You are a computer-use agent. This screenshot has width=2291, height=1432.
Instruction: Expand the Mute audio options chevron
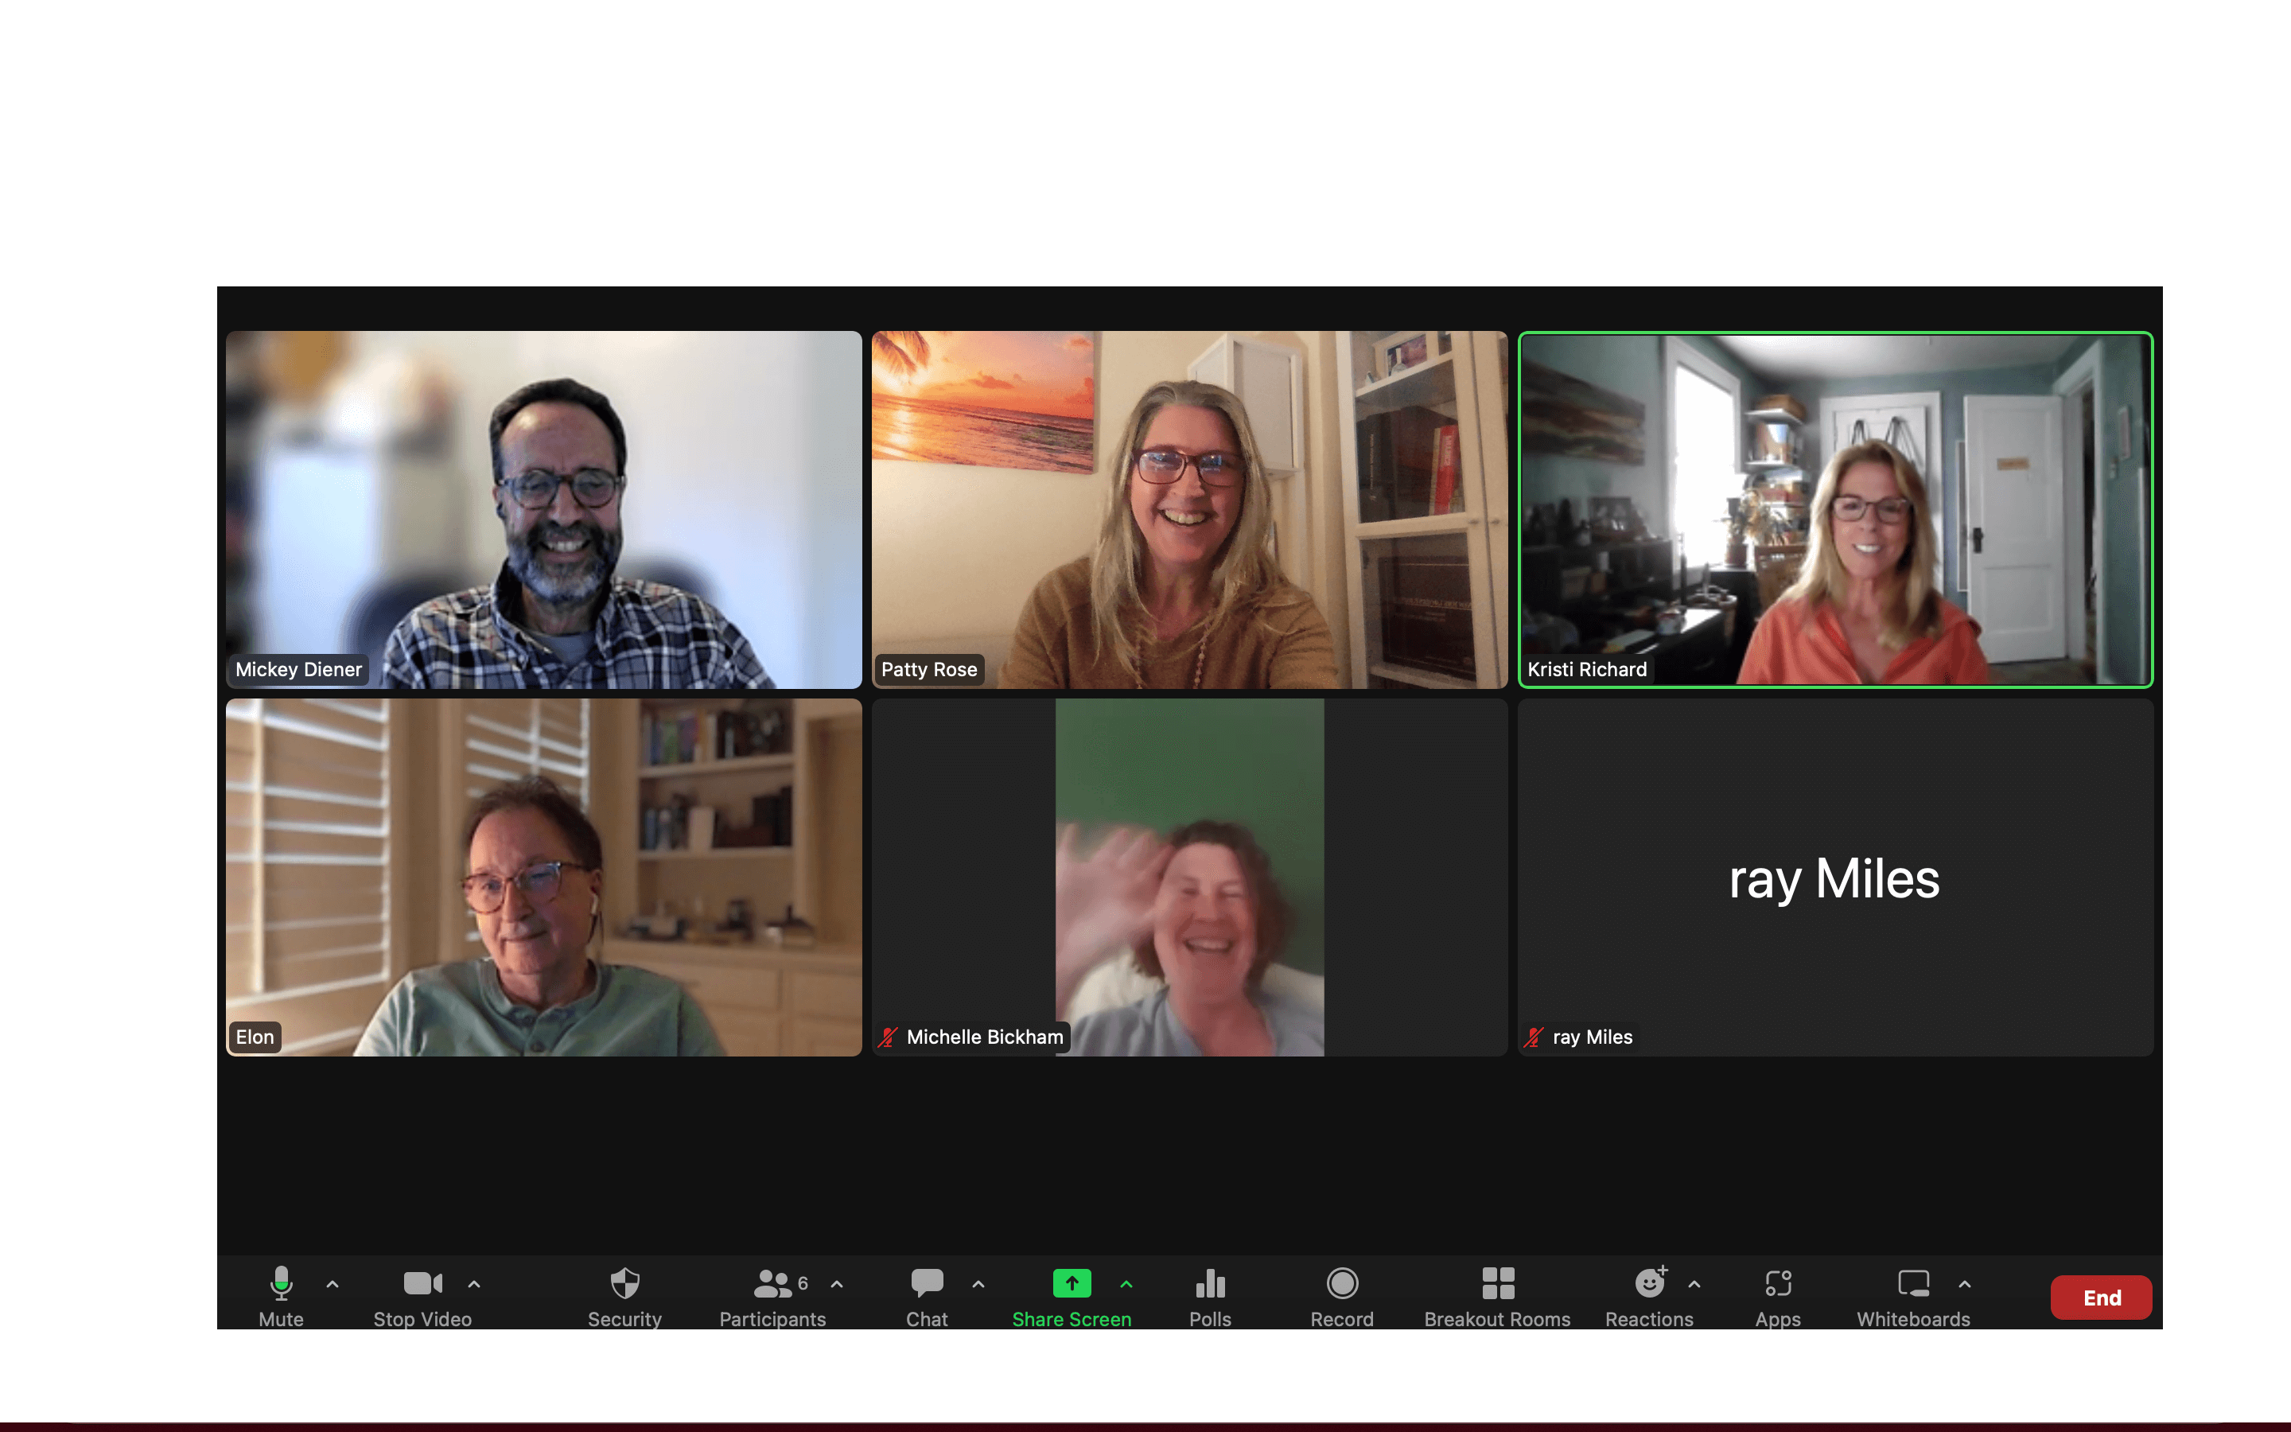tap(330, 1289)
